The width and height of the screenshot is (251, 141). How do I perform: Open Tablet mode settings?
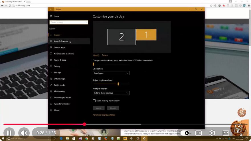[69, 85]
